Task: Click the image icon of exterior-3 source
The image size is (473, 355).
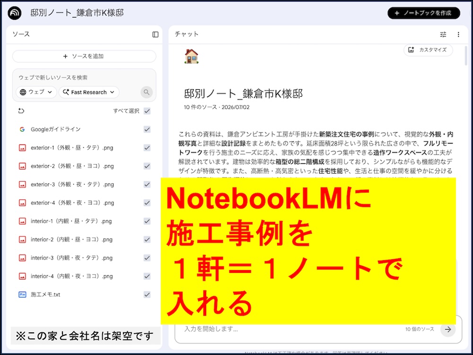Action: [22, 184]
